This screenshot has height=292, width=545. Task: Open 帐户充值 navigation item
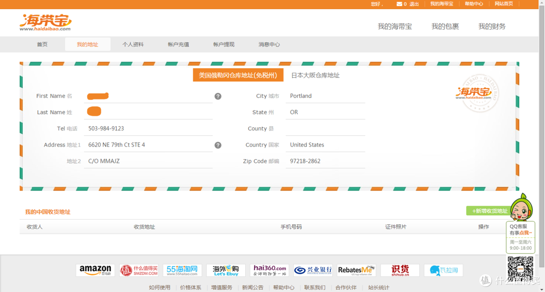(x=178, y=44)
